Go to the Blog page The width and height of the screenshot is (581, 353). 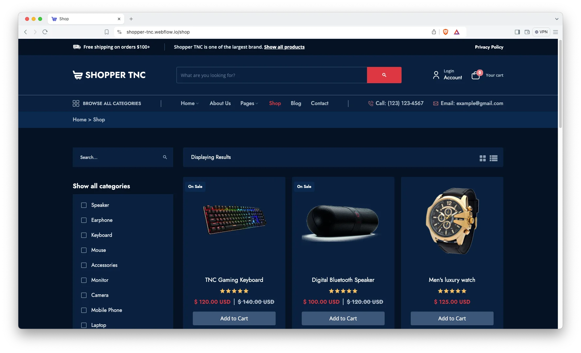click(296, 103)
